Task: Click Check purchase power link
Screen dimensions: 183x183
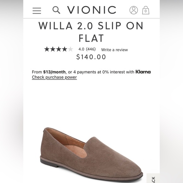Action: pyautogui.click(x=54, y=77)
